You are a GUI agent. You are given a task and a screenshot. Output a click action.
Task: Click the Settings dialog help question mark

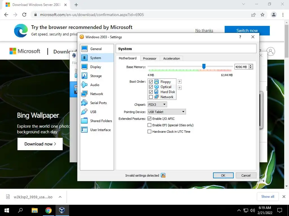pyautogui.click(x=240, y=37)
